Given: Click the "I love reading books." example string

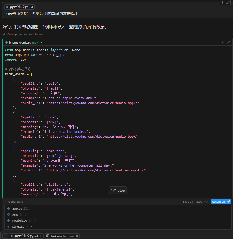Looking at the screenshot, I should click(x=65, y=132).
